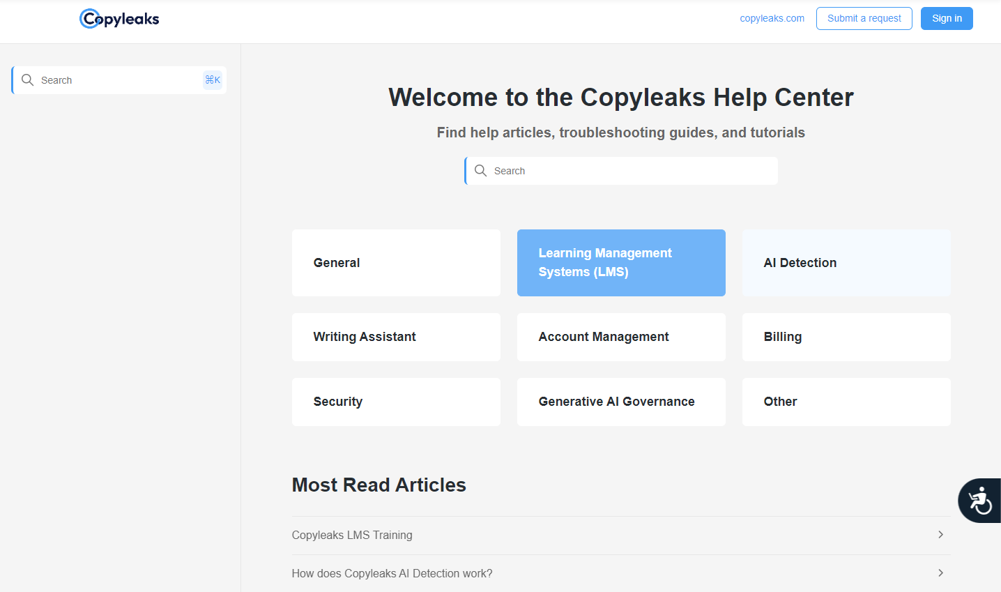Open the General category card
1001x592 pixels.
pos(396,263)
